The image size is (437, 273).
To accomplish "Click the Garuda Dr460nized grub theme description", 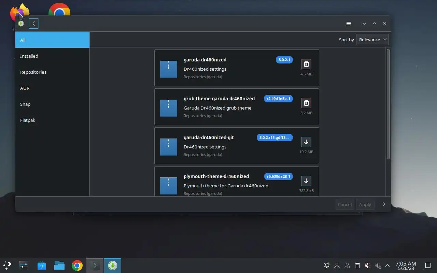I will click(x=217, y=108).
